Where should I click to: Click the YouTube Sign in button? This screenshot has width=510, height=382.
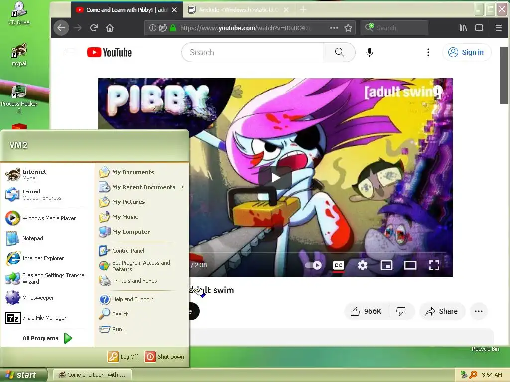pos(466,52)
